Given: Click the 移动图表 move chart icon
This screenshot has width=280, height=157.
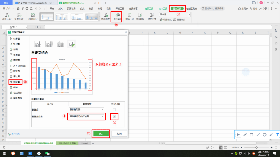Looking at the screenshot, I should coord(152,16).
